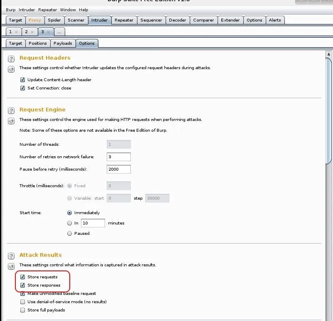Close Intruder attack tab 2

pyautogui.click(x=32, y=32)
